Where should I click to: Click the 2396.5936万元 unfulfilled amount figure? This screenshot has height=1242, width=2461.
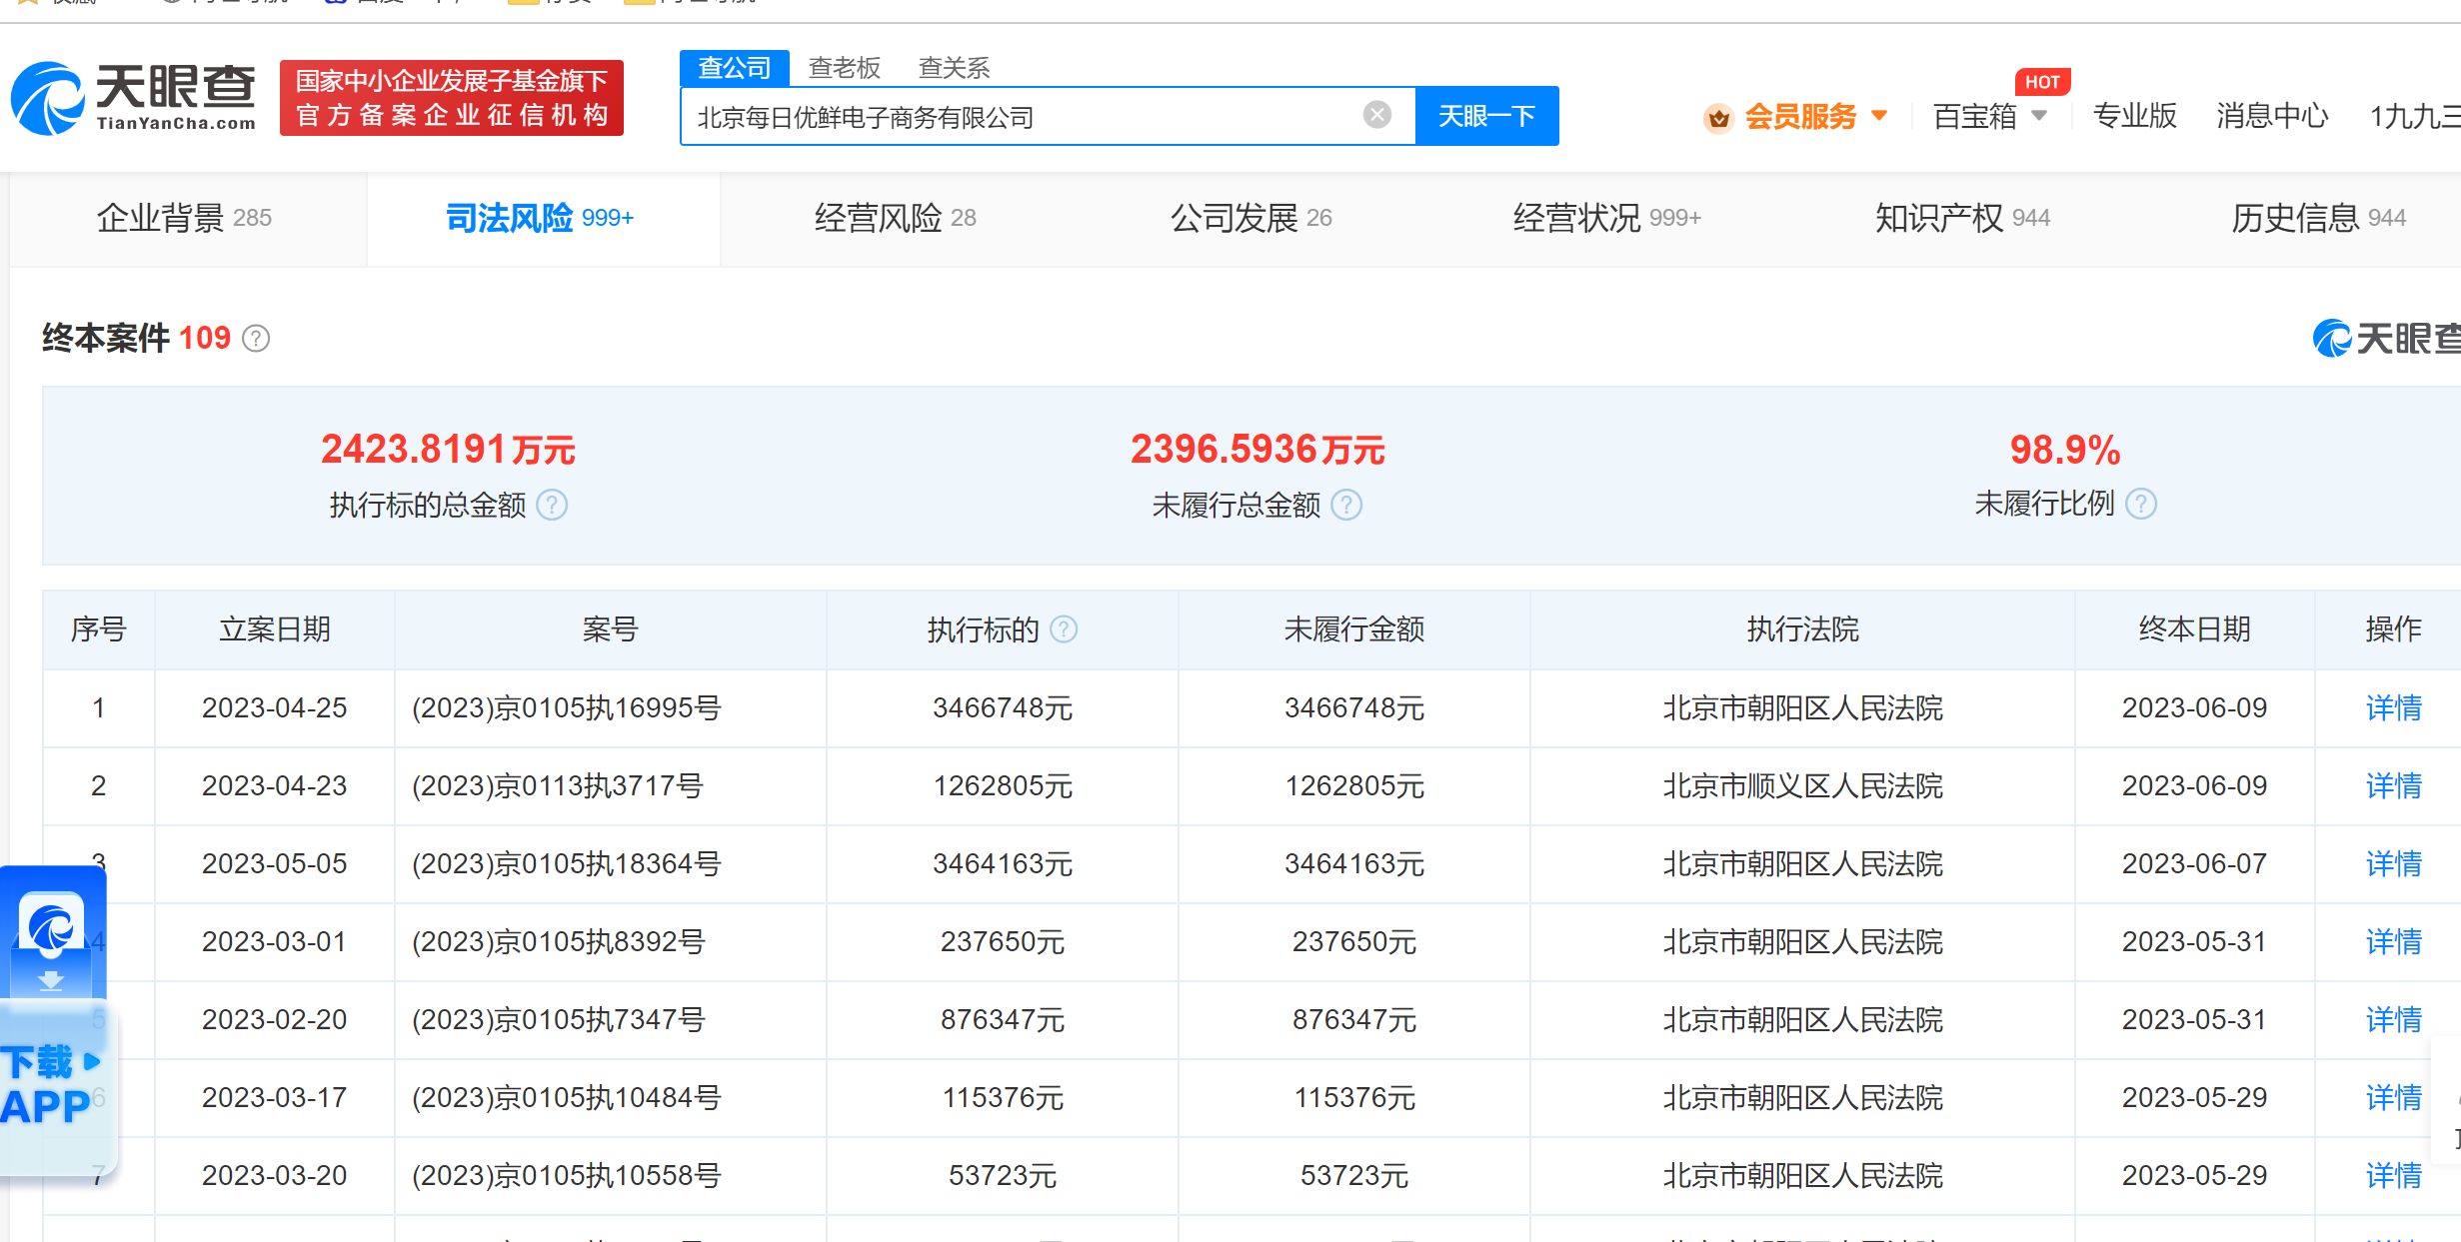pyautogui.click(x=1257, y=450)
